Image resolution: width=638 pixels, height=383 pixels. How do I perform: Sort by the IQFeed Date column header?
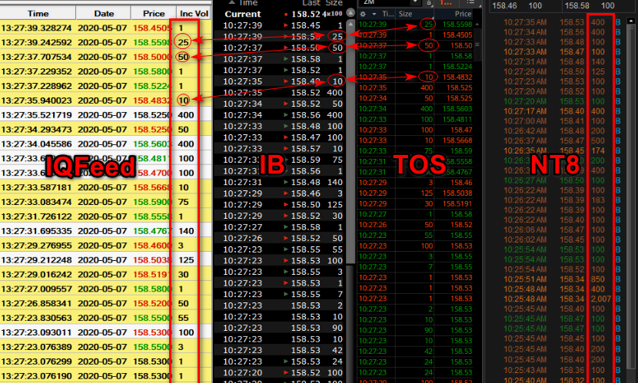click(x=104, y=13)
